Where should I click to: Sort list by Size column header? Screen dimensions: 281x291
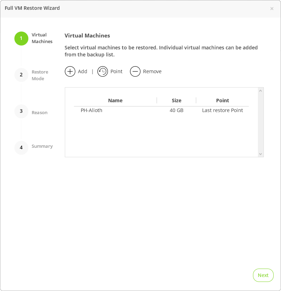click(x=177, y=101)
